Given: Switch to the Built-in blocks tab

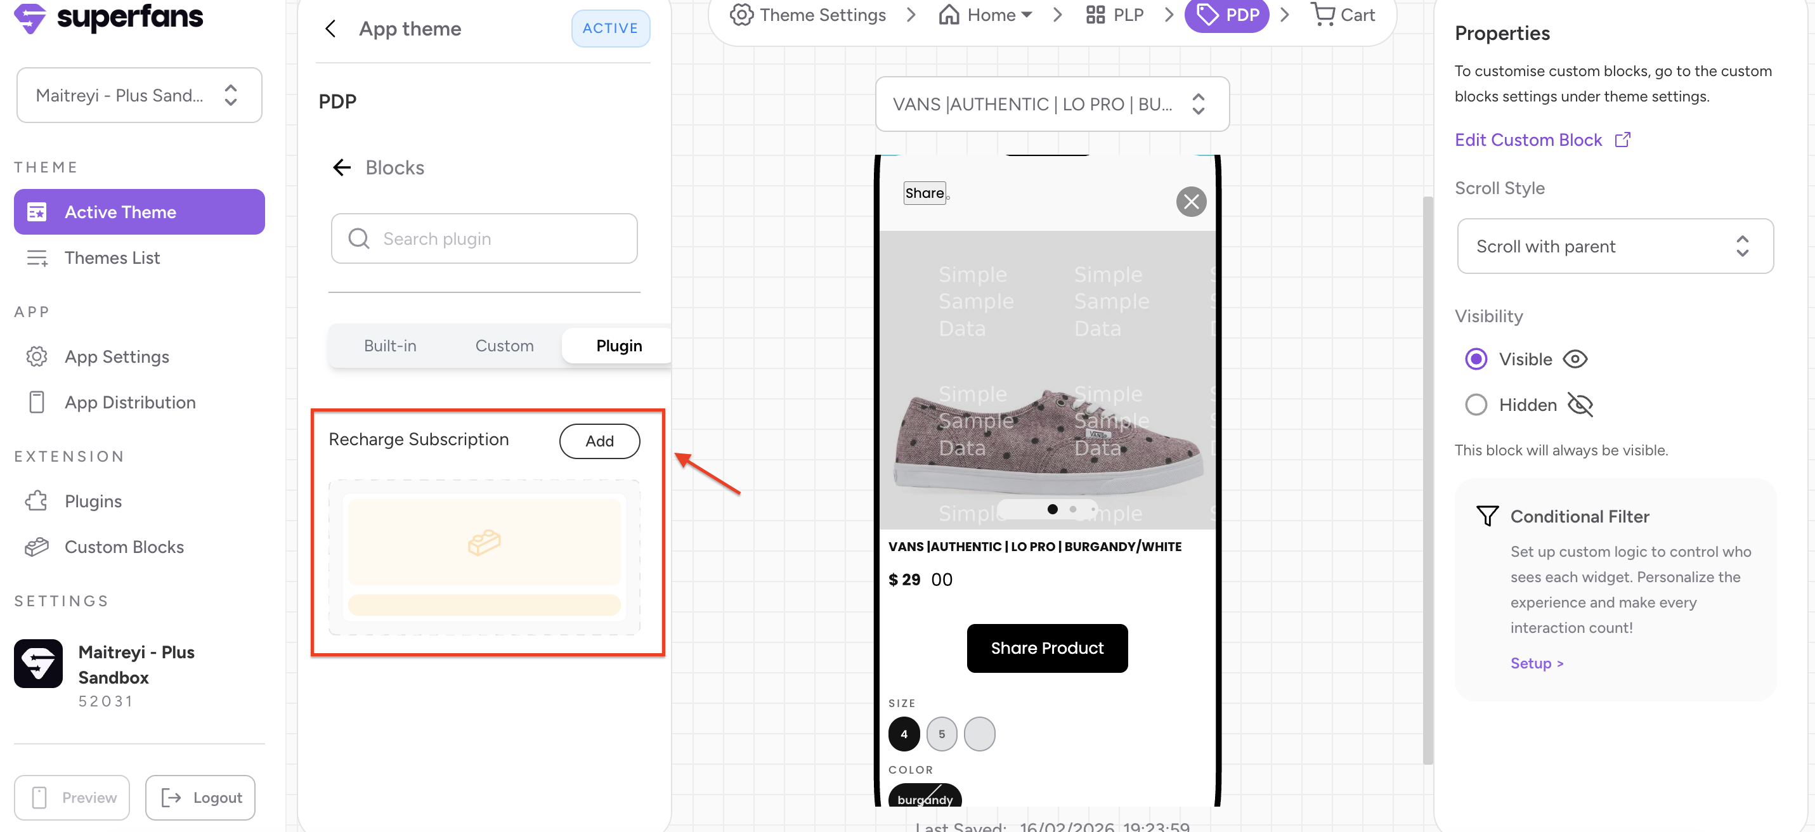Looking at the screenshot, I should [x=389, y=346].
